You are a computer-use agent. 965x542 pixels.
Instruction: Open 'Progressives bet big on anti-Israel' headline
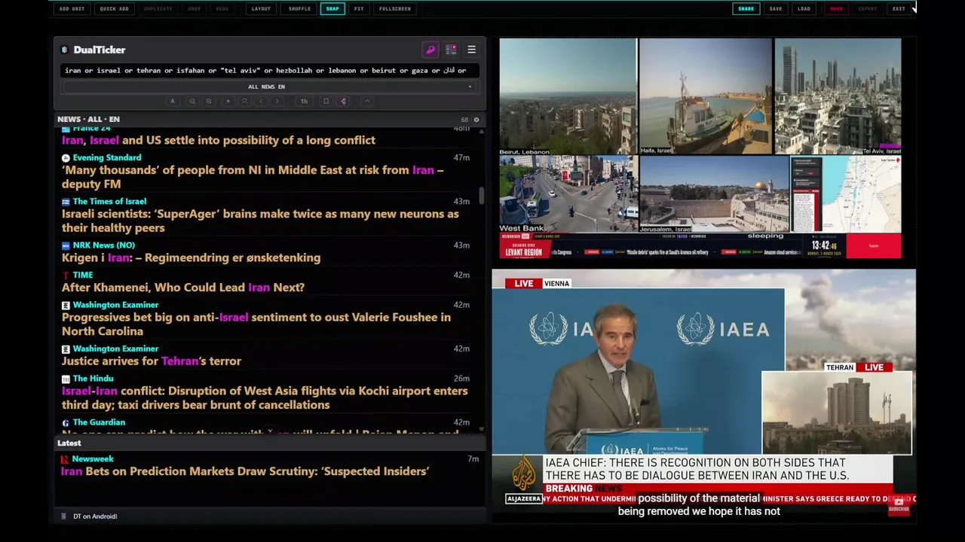(256, 324)
